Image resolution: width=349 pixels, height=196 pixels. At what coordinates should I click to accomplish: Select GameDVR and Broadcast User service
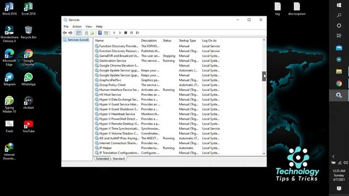pyautogui.click(x=158, y=56)
